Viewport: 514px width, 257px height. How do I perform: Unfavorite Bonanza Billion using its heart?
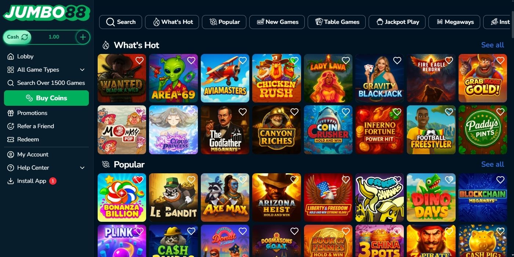click(x=139, y=180)
